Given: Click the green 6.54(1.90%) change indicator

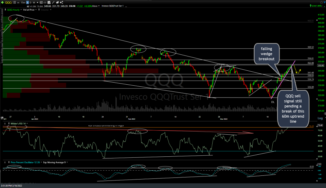Looking at the screenshot, I should click(316, 6).
